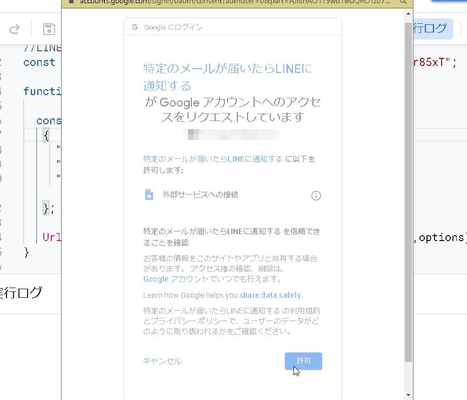467x400 pixels.
Task: Click the save project icon in editor toolbar
Action: point(49,29)
